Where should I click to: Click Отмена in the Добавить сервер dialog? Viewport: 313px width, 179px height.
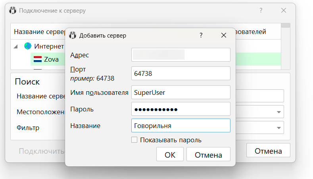pos(208,155)
